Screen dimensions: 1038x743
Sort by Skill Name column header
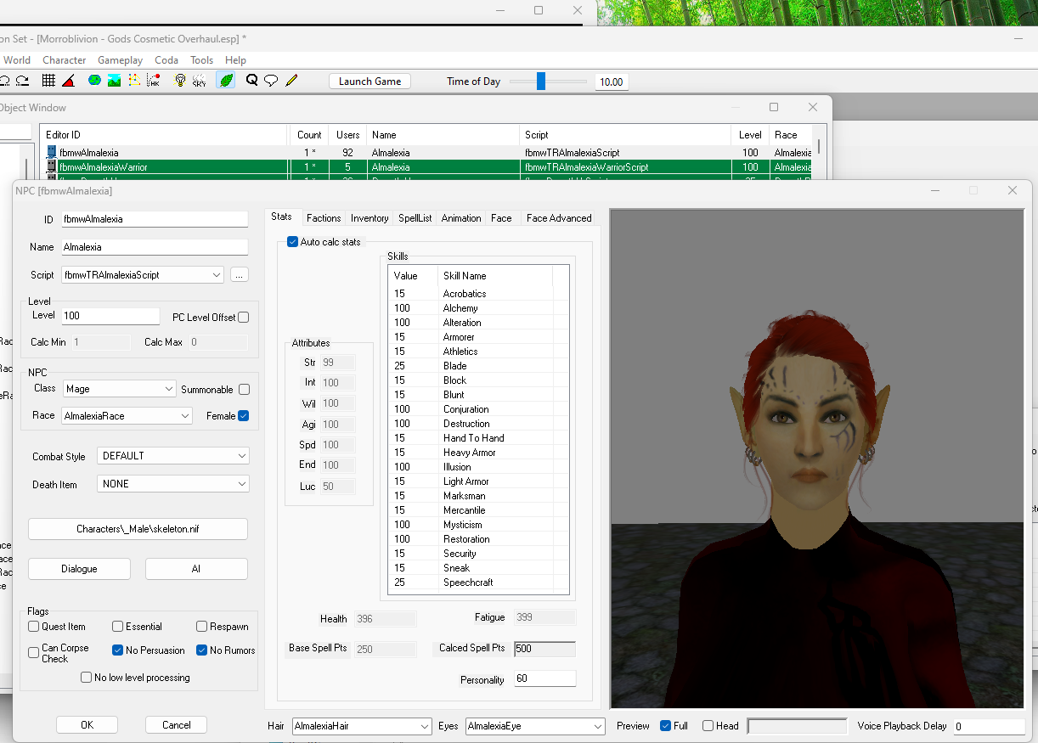(495, 276)
